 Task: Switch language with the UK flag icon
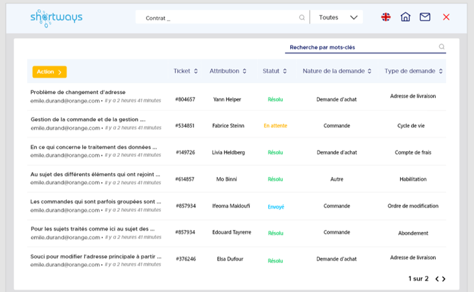click(x=385, y=17)
